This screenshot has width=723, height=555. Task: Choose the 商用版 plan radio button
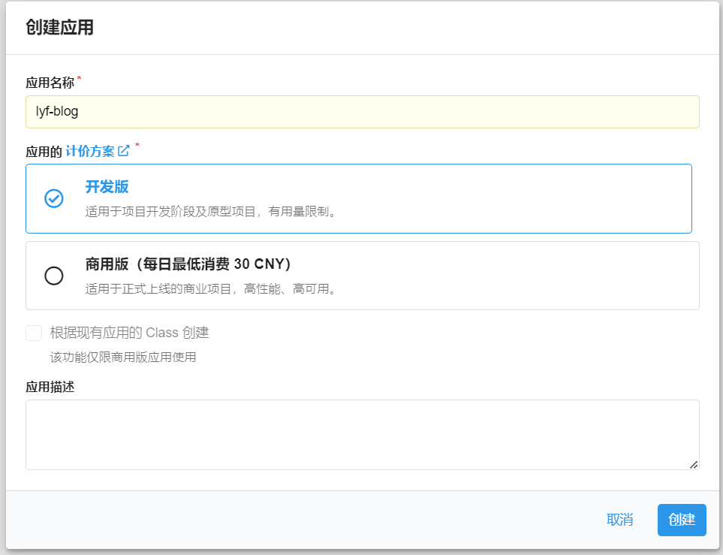54,276
